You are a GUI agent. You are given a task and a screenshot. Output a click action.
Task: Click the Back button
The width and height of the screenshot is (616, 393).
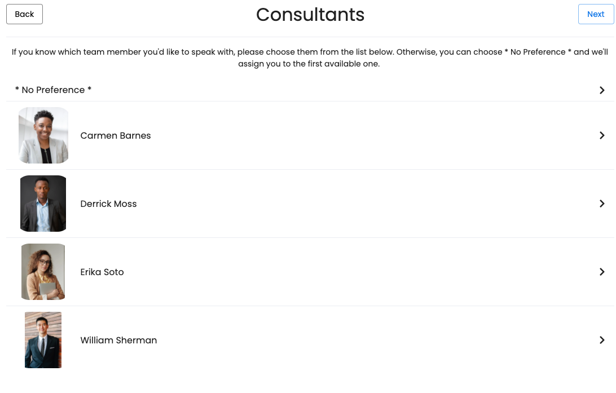pos(24,14)
